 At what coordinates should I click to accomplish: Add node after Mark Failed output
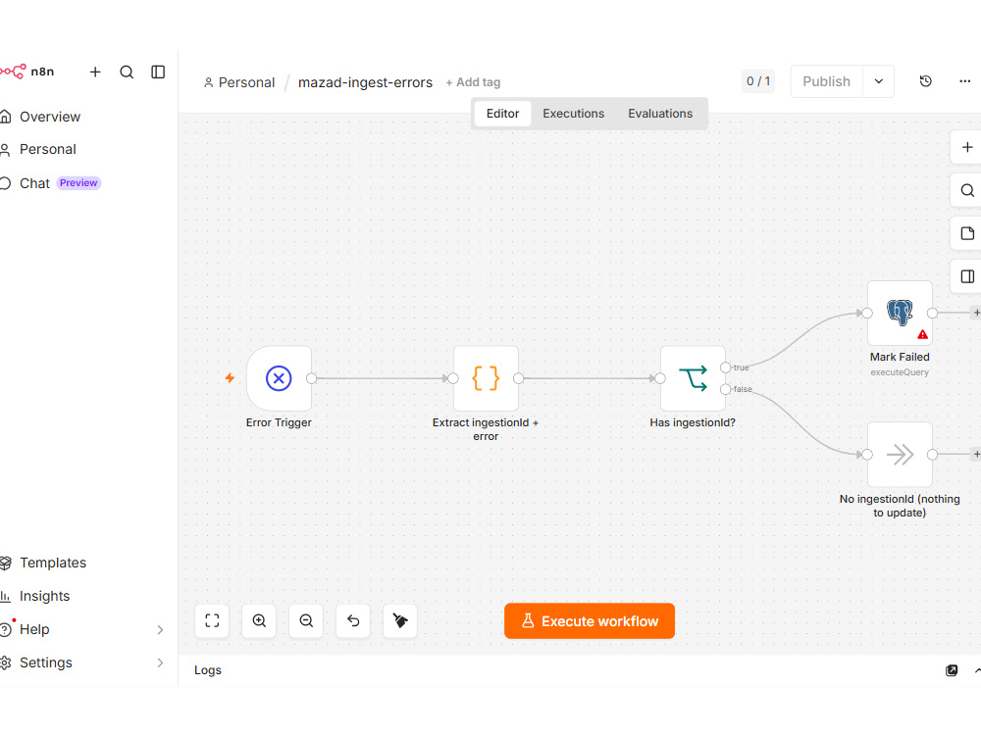(x=976, y=313)
